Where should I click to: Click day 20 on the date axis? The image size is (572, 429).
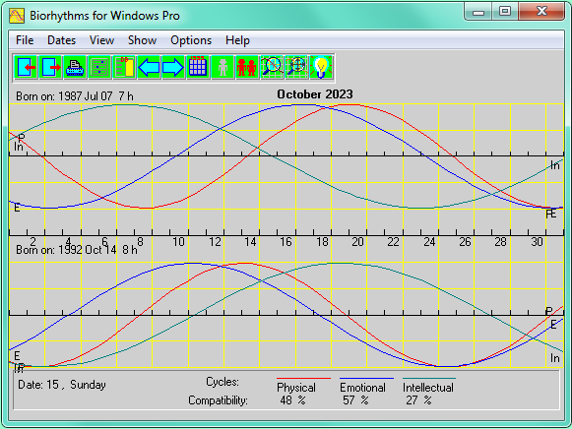[357, 242]
